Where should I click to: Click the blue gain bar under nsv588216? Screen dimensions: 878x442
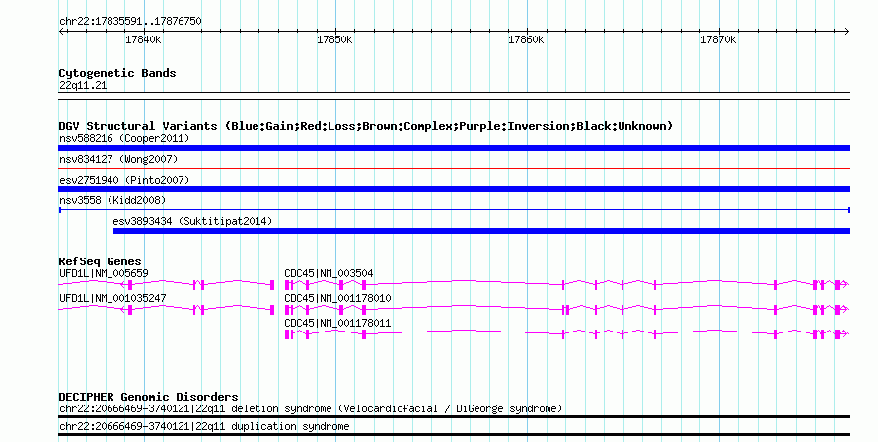[454, 148]
